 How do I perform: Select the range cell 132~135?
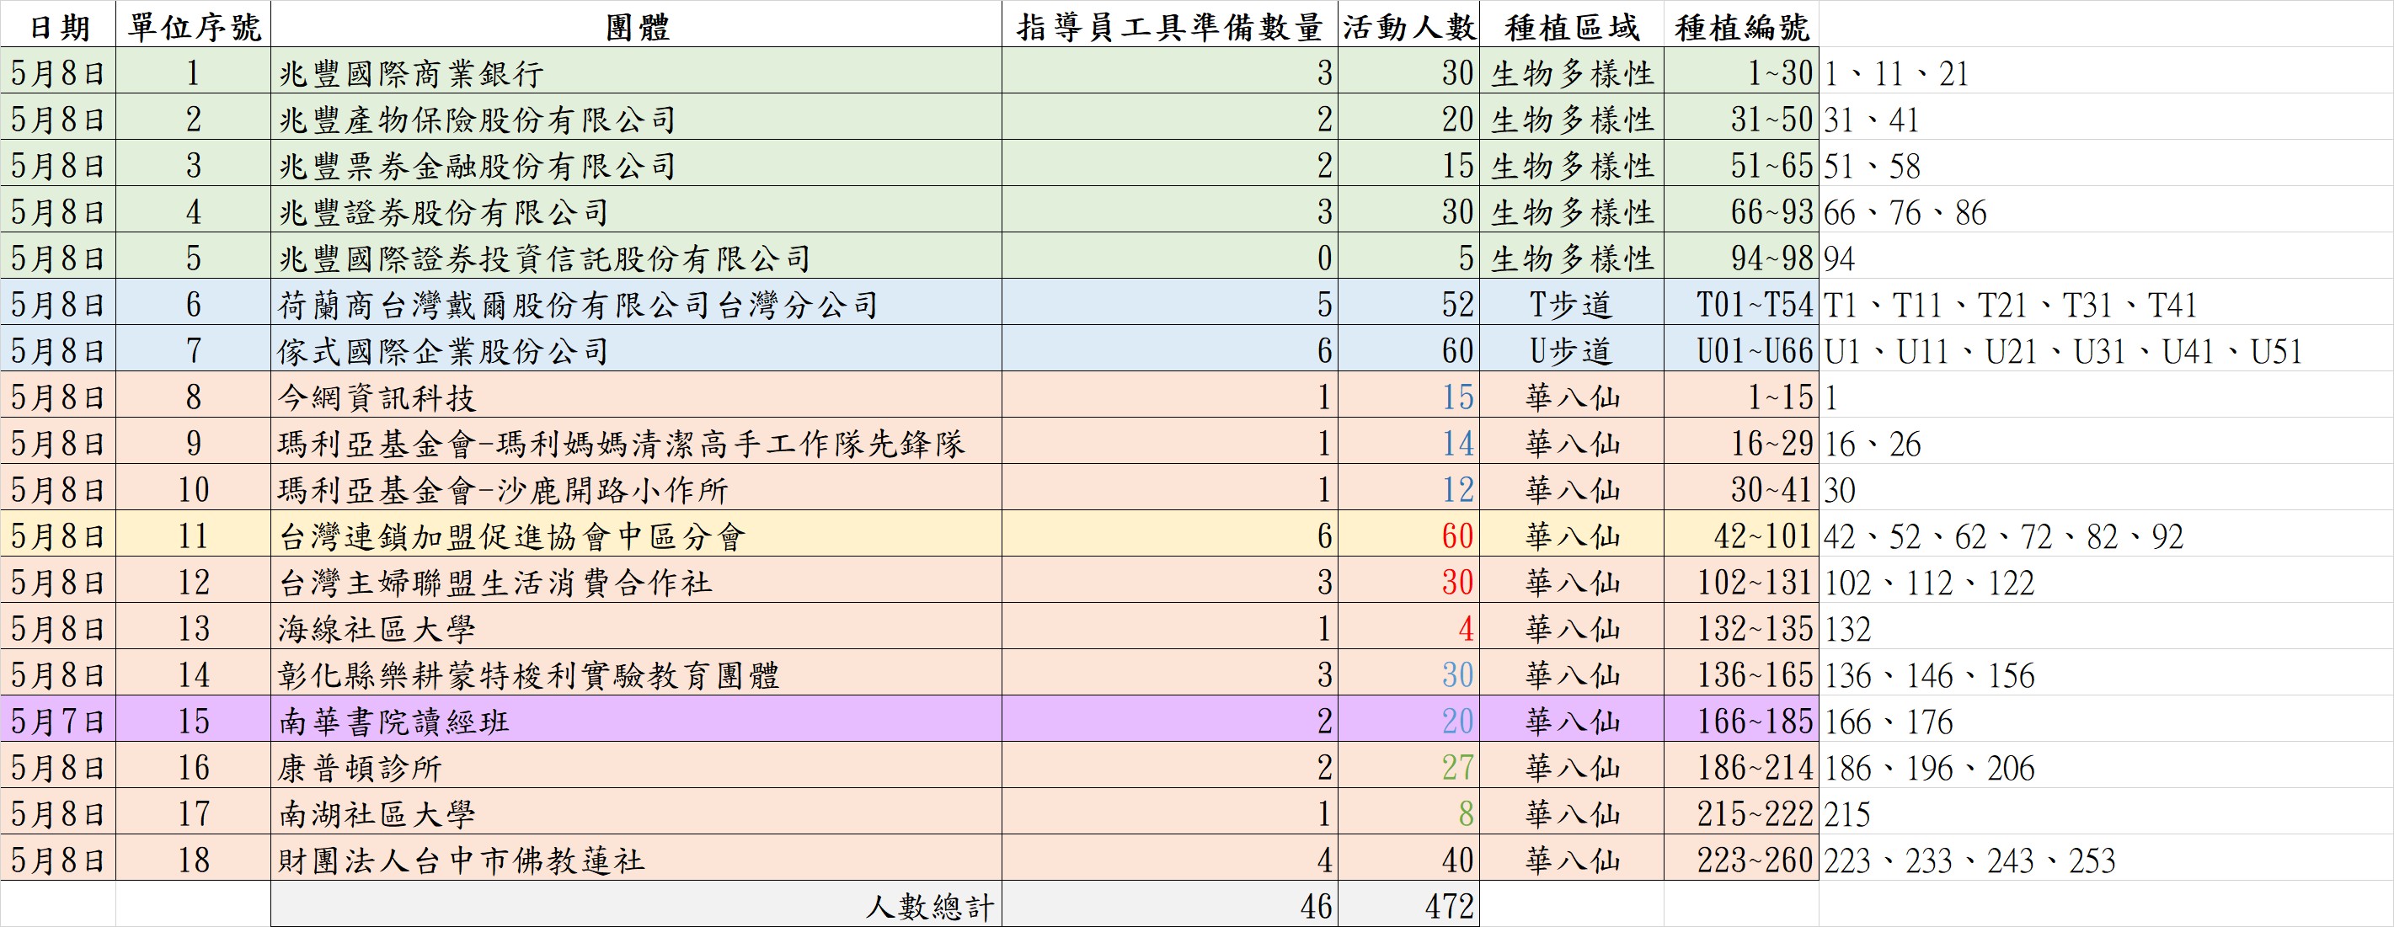(1742, 628)
